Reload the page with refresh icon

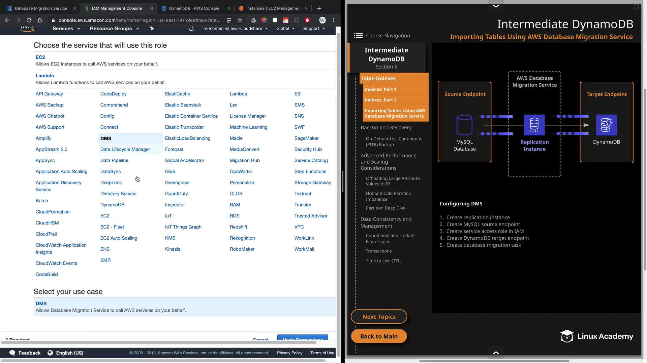(29, 20)
